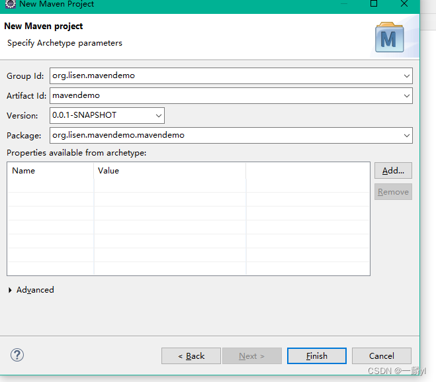This screenshot has width=436, height=382.
Task: Click Finish to create project
Action: tap(317, 356)
